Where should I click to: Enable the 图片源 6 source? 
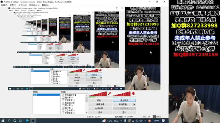coord(63,98)
